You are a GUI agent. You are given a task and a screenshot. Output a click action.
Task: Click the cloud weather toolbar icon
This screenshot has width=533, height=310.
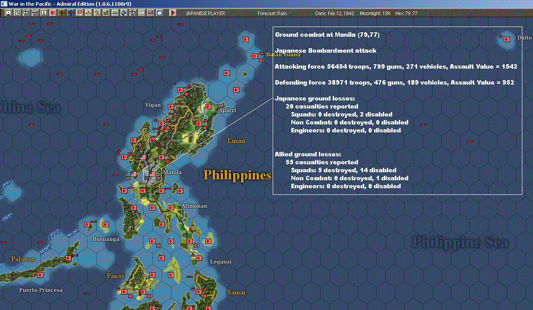click(159, 13)
